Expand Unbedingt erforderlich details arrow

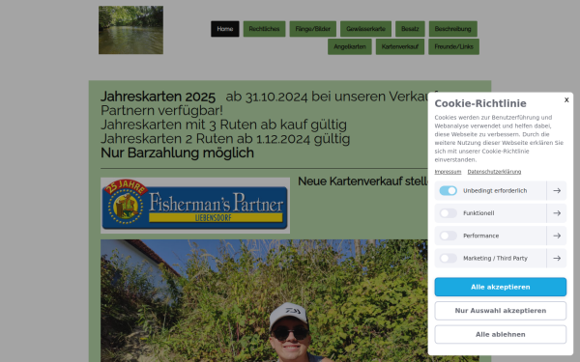point(557,190)
